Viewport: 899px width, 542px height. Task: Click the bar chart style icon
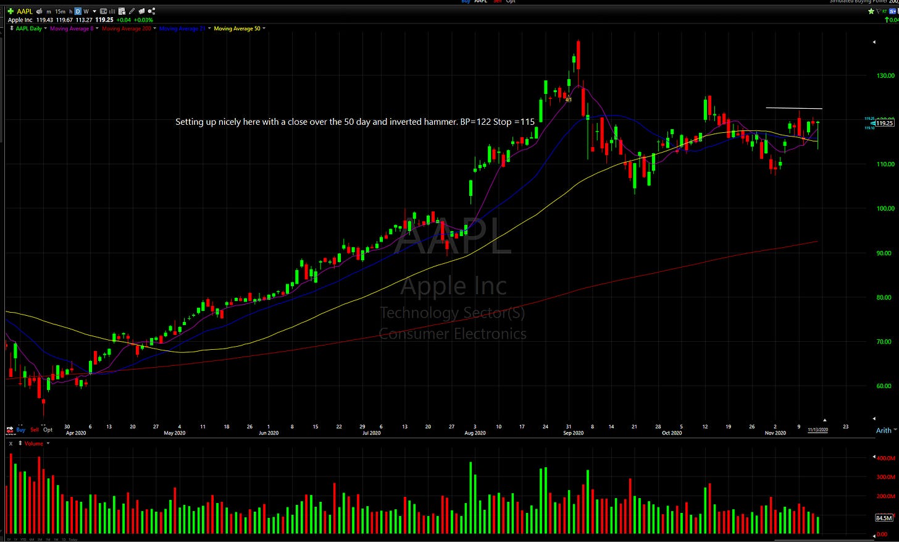point(112,11)
